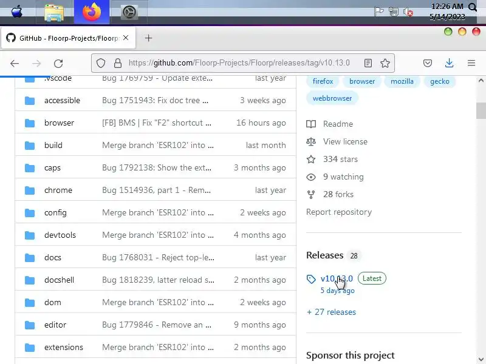486x364 pixels.
Task: Open commit 'Bug 1751943: Fix doc tree'
Action: pos(156,100)
